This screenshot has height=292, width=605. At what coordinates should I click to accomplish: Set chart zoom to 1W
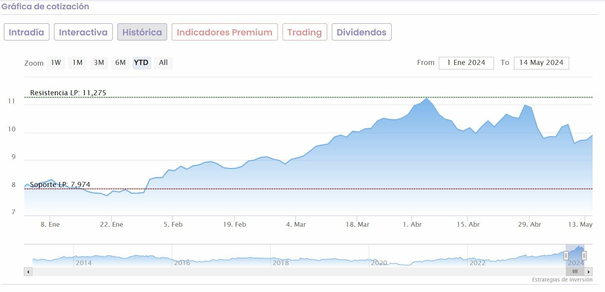56,63
